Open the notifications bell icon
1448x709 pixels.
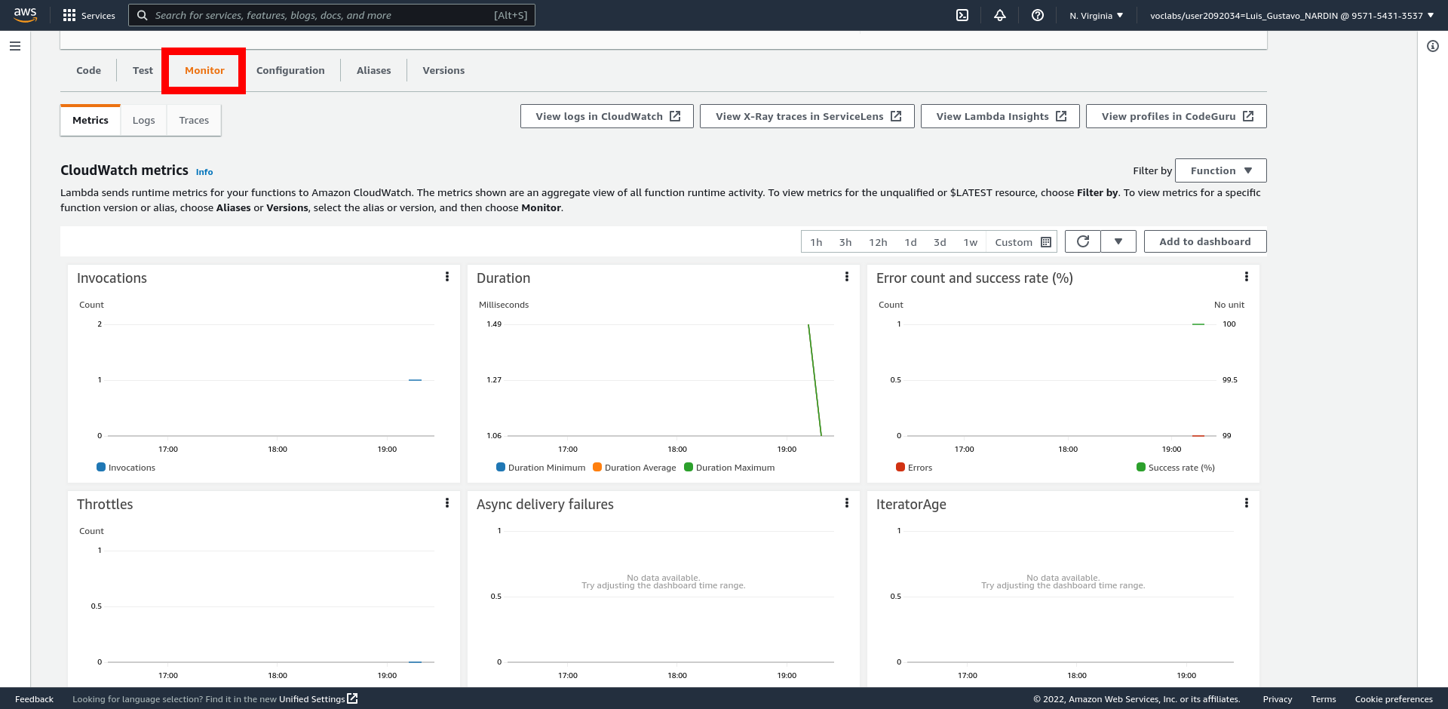pyautogui.click(x=1000, y=15)
